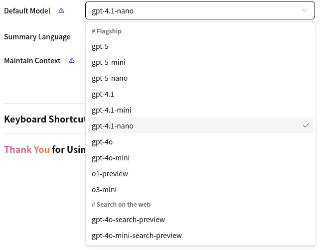Select the highlighted gpt-4.1-nano option
The width and height of the screenshot is (320, 250).
[x=113, y=126]
